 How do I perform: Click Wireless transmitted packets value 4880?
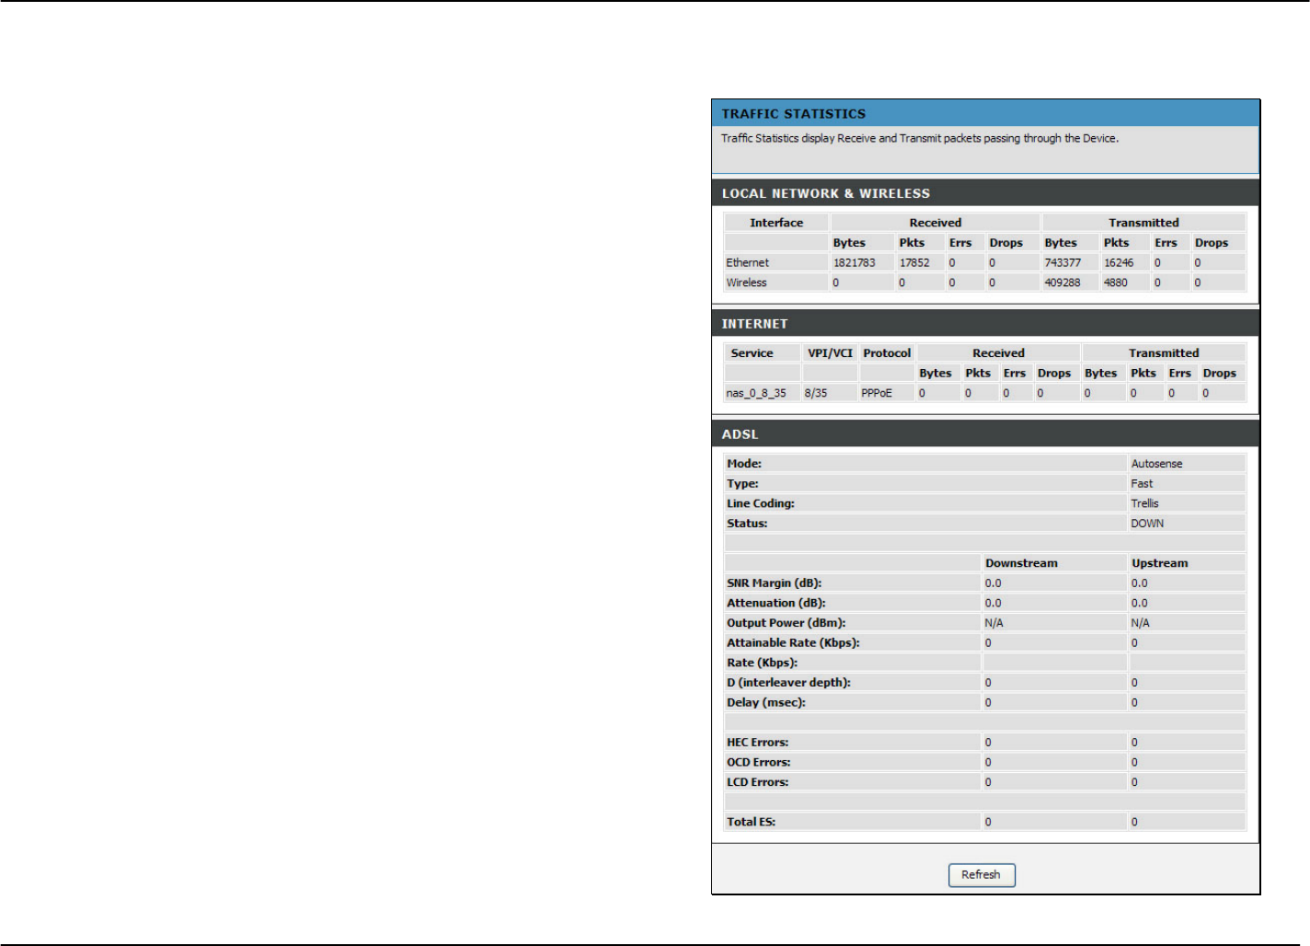(x=1115, y=283)
